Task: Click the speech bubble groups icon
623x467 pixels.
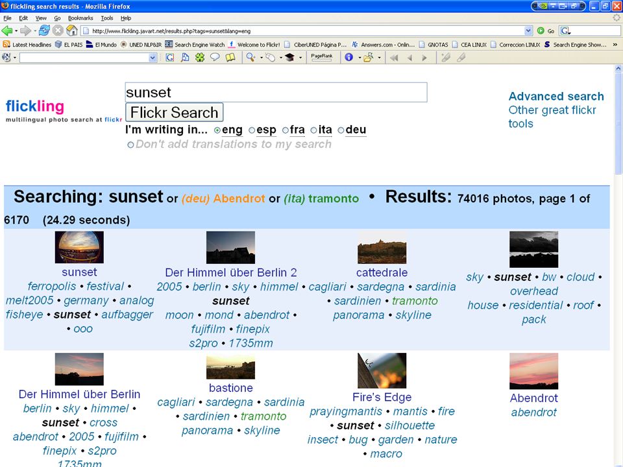Action: click(x=215, y=58)
